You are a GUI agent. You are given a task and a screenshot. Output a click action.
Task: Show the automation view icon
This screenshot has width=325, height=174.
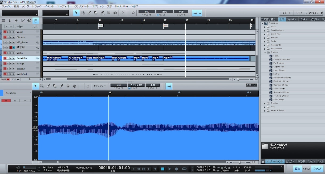tap(23, 20)
